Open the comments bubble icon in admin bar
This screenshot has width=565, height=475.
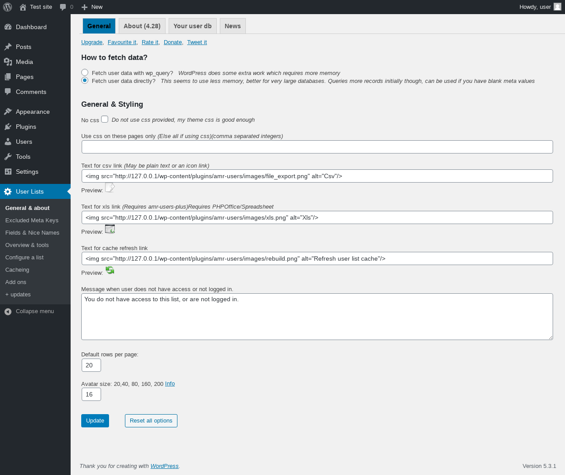point(63,7)
